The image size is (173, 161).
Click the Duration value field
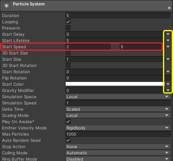pyautogui.click(x=118, y=15)
